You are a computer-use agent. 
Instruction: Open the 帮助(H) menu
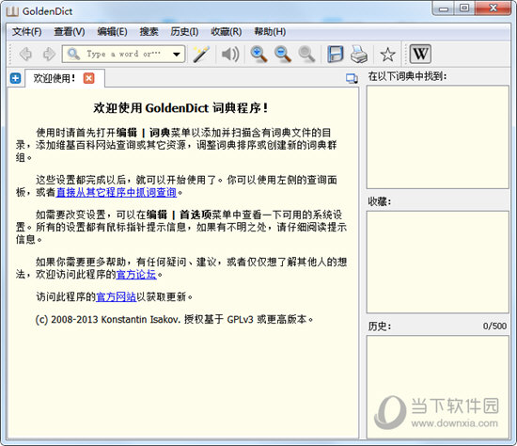(270, 32)
